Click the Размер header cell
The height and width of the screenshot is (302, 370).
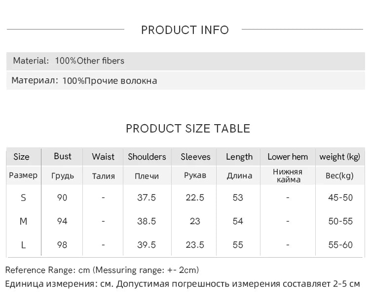(23, 175)
